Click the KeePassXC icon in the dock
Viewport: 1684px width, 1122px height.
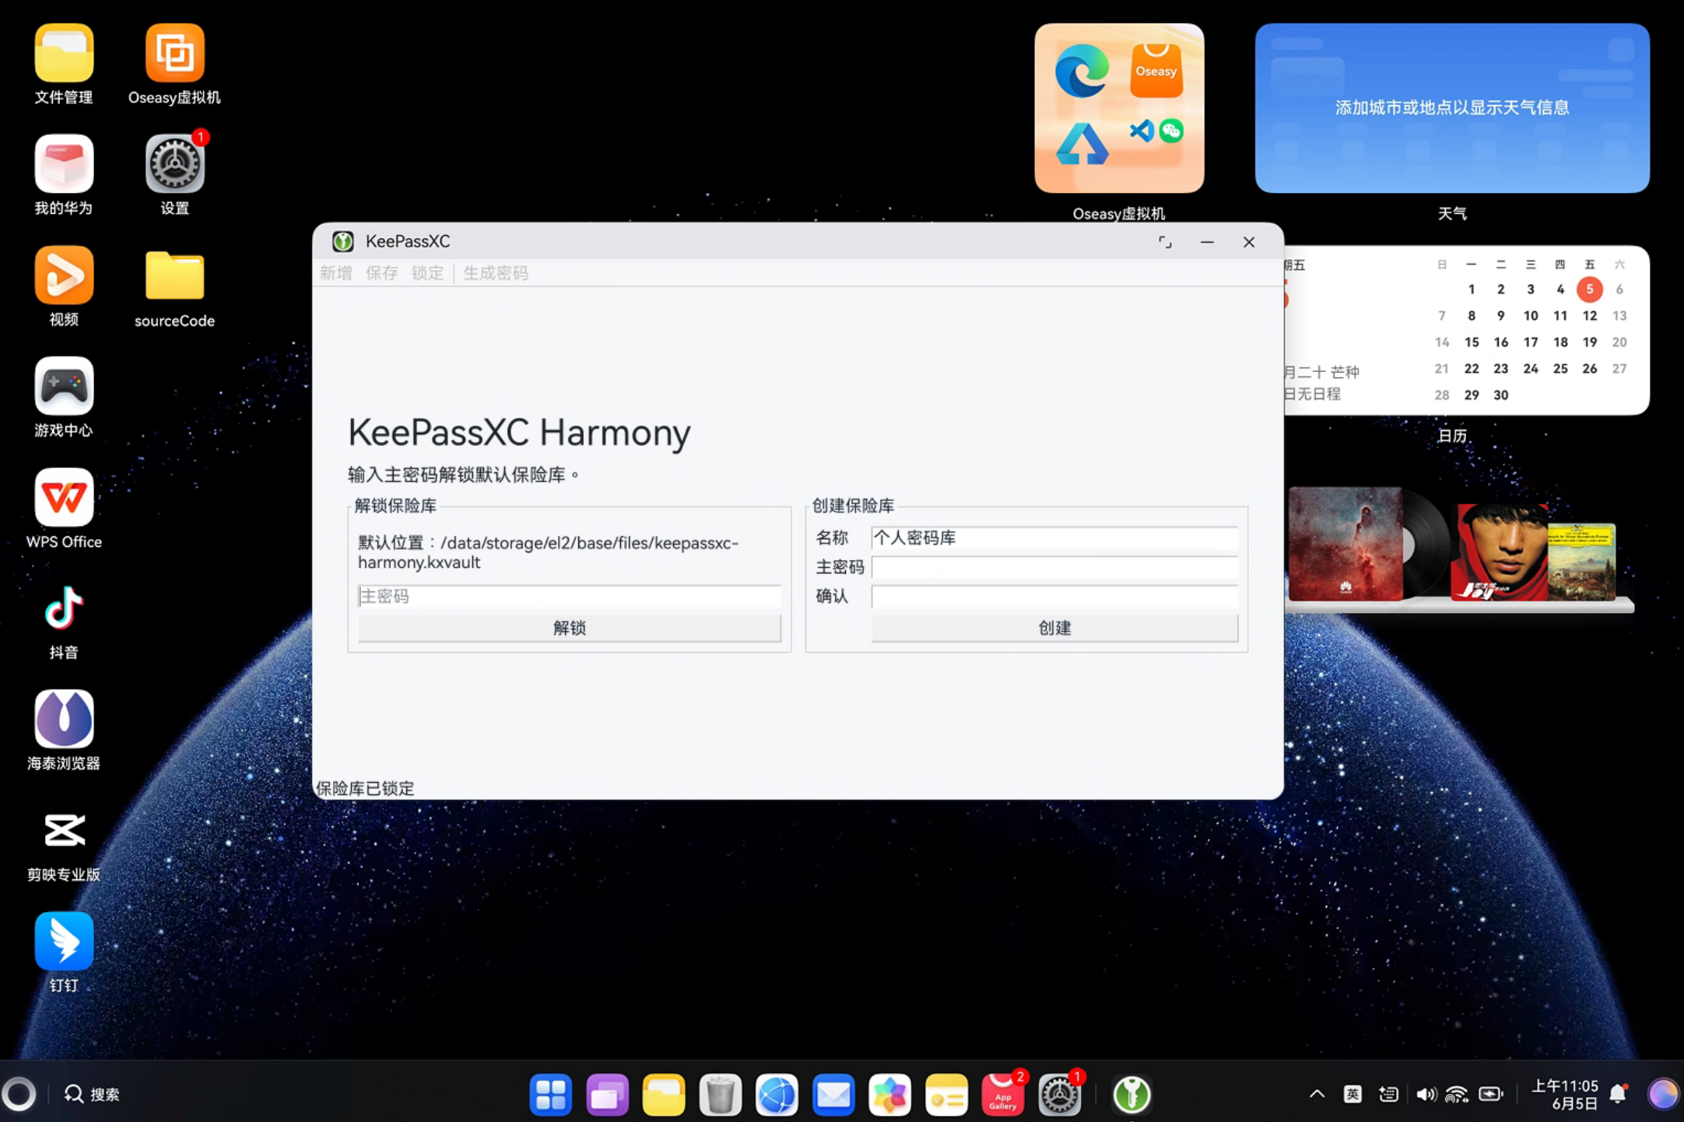point(1131,1095)
